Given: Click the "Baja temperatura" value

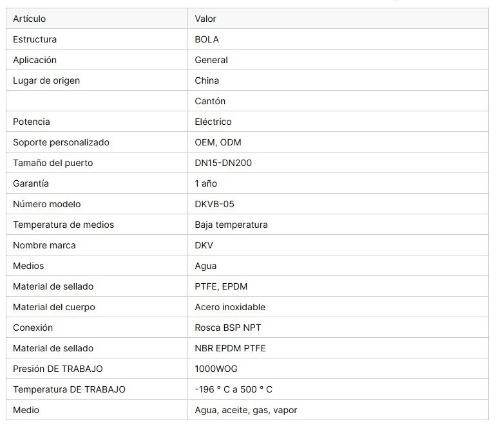Looking at the screenshot, I should (x=231, y=225).
